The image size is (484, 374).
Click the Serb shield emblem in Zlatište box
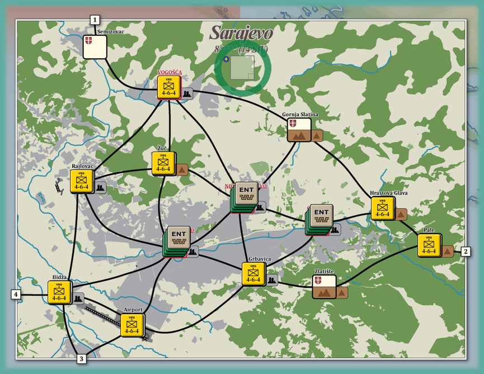[x=318, y=280]
